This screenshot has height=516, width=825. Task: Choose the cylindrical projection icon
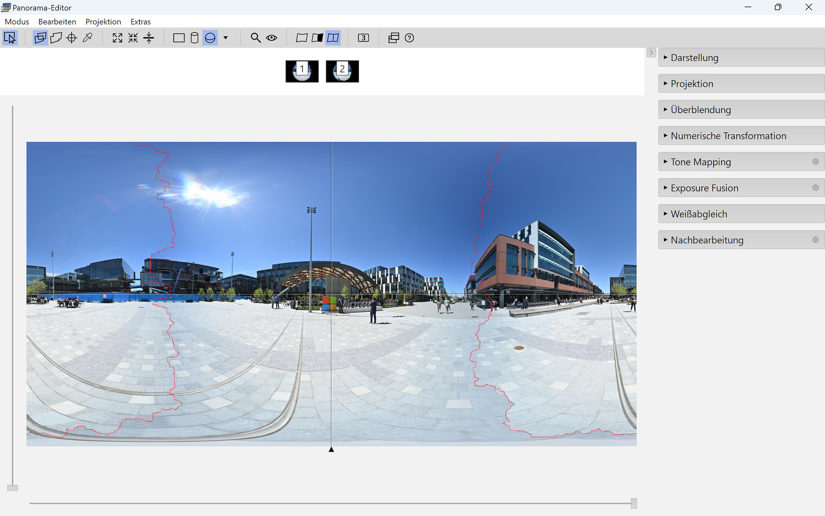[x=194, y=38]
